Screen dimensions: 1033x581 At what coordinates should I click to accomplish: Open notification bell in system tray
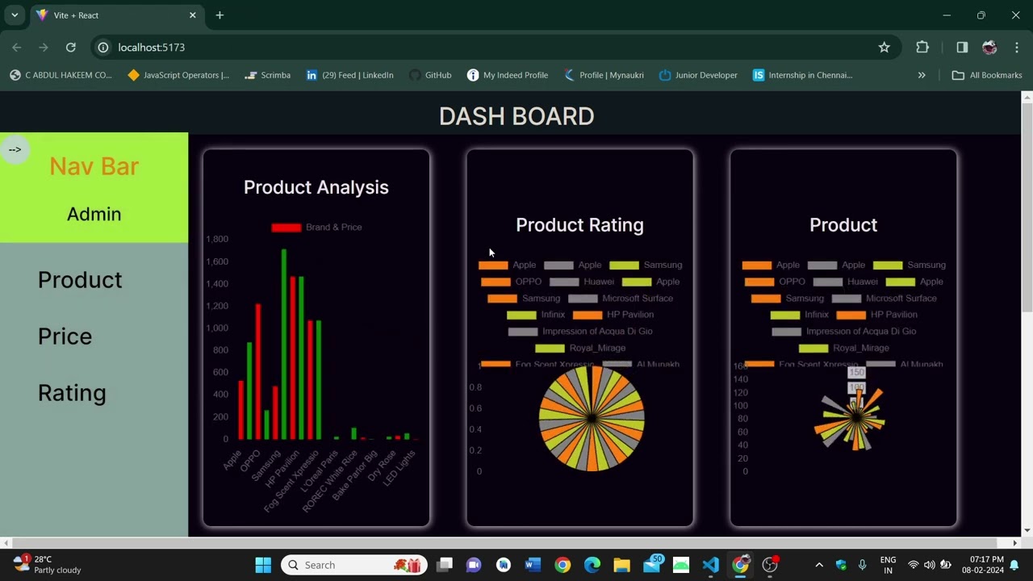click(1014, 565)
